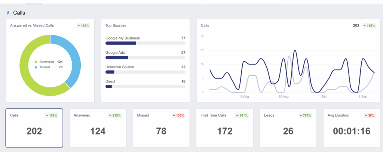Click the Calls section icon beside heading
The height and width of the screenshot is (152, 383).
pyautogui.click(x=8, y=13)
